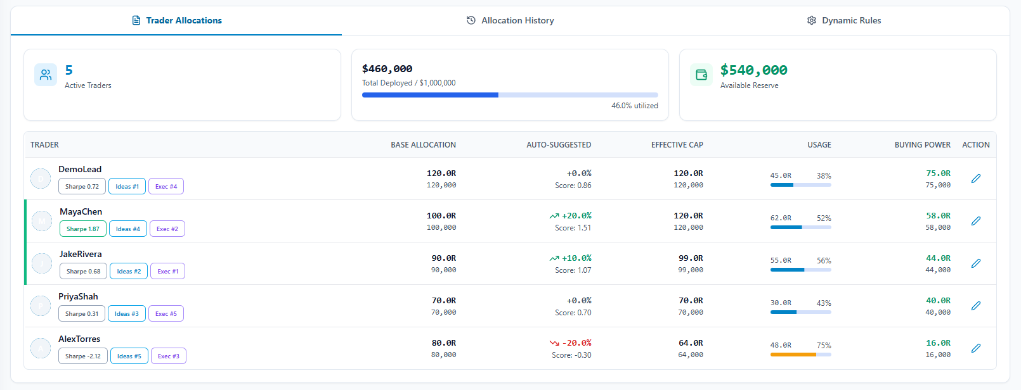Select the PriyaShah trader name
The height and width of the screenshot is (390, 1021).
click(78, 296)
